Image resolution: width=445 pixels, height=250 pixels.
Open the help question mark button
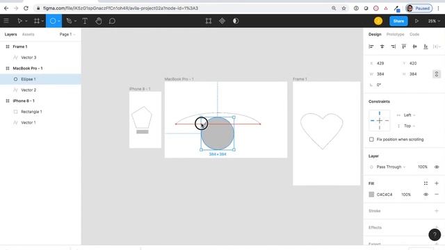(435, 235)
